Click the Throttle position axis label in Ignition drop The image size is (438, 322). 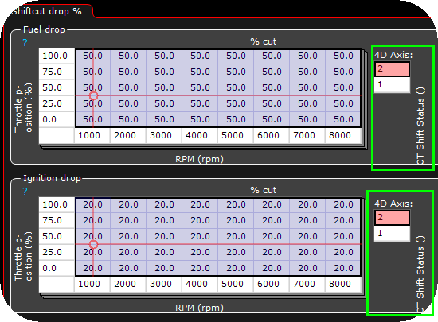(23, 256)
